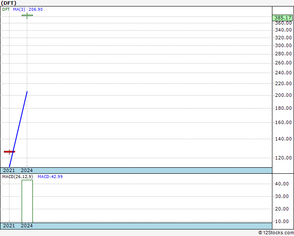Click the 160.00 price axis label
The image size is (294, 236).
click(x=283, y=122)
